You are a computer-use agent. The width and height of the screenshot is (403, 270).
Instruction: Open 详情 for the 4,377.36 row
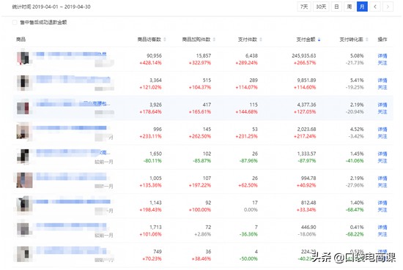[x=382, y=105]
